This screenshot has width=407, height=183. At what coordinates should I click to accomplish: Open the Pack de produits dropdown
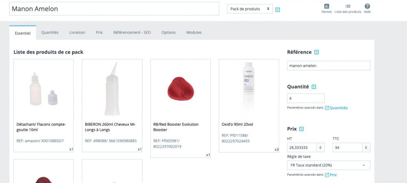250,9
